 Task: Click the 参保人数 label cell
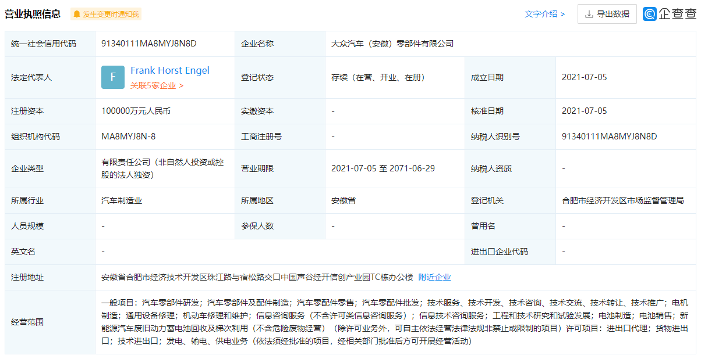tap(280, 226)
